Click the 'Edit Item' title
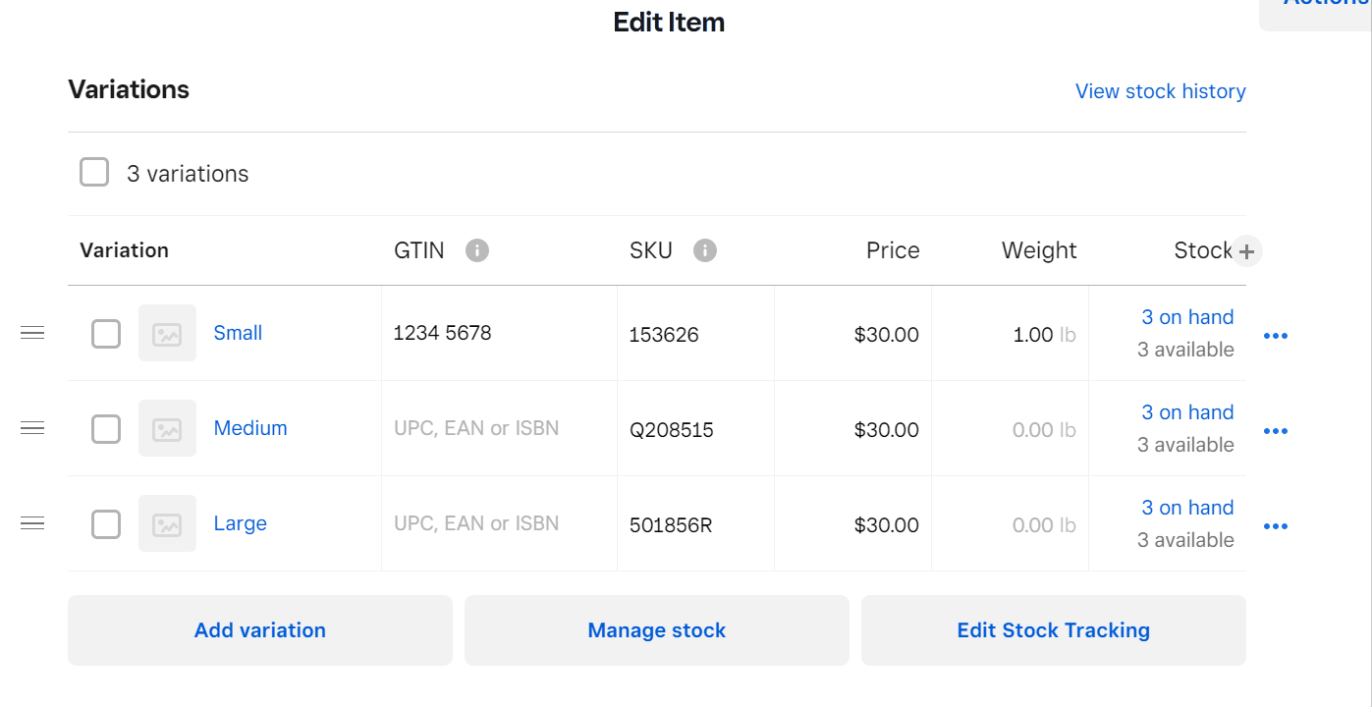 [x=669, y=22]
